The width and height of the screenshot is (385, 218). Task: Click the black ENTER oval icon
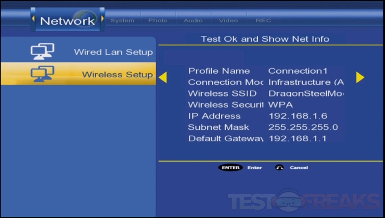[x=230, y=168]
